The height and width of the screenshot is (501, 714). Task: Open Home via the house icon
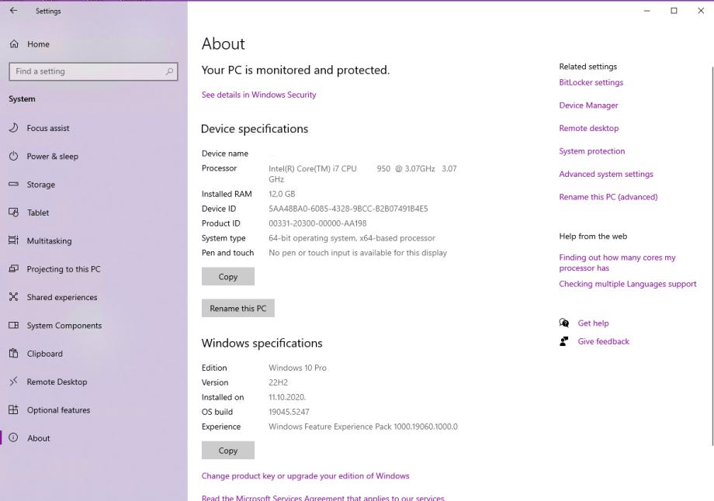click(x=14, y=43)
